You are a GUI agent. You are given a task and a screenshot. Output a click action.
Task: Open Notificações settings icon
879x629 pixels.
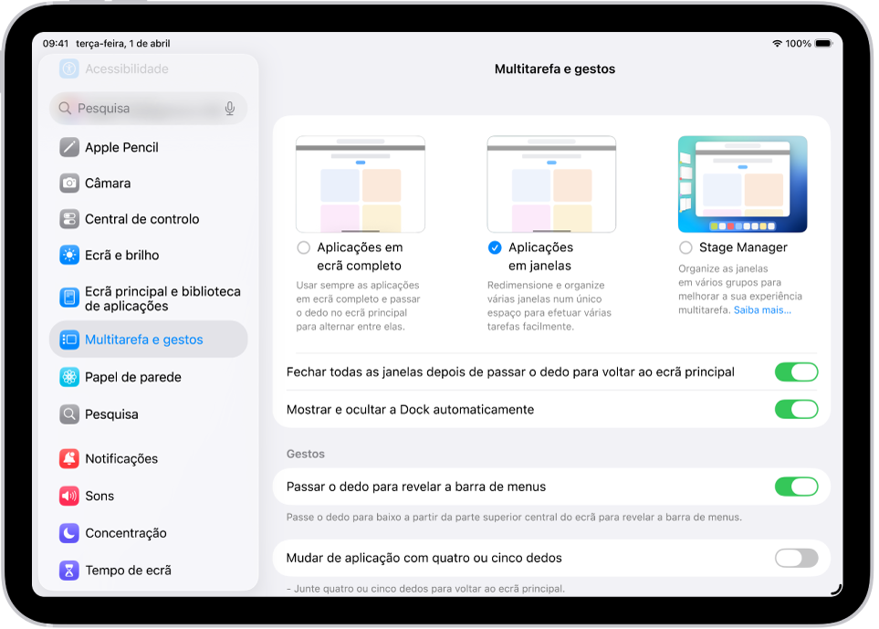(x=69, y=458)
